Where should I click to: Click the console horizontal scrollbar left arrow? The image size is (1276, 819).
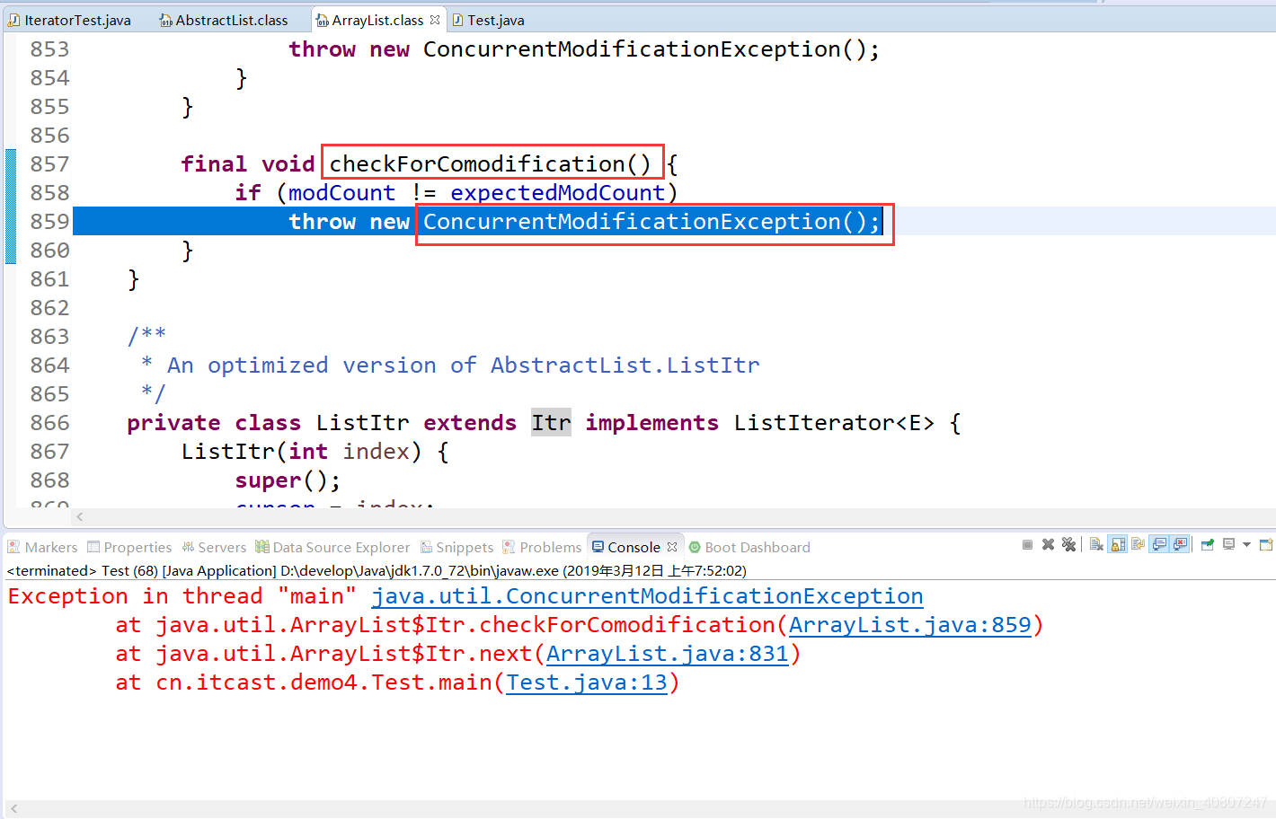[13, 808]
